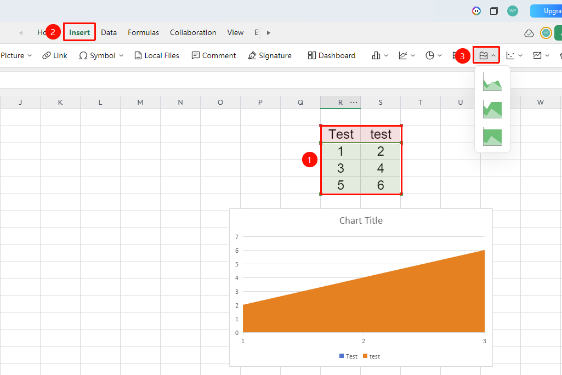This screenshot has height=375, width=562.
Task: Open the Picture dropdown chevron
Action: [30, 55]
